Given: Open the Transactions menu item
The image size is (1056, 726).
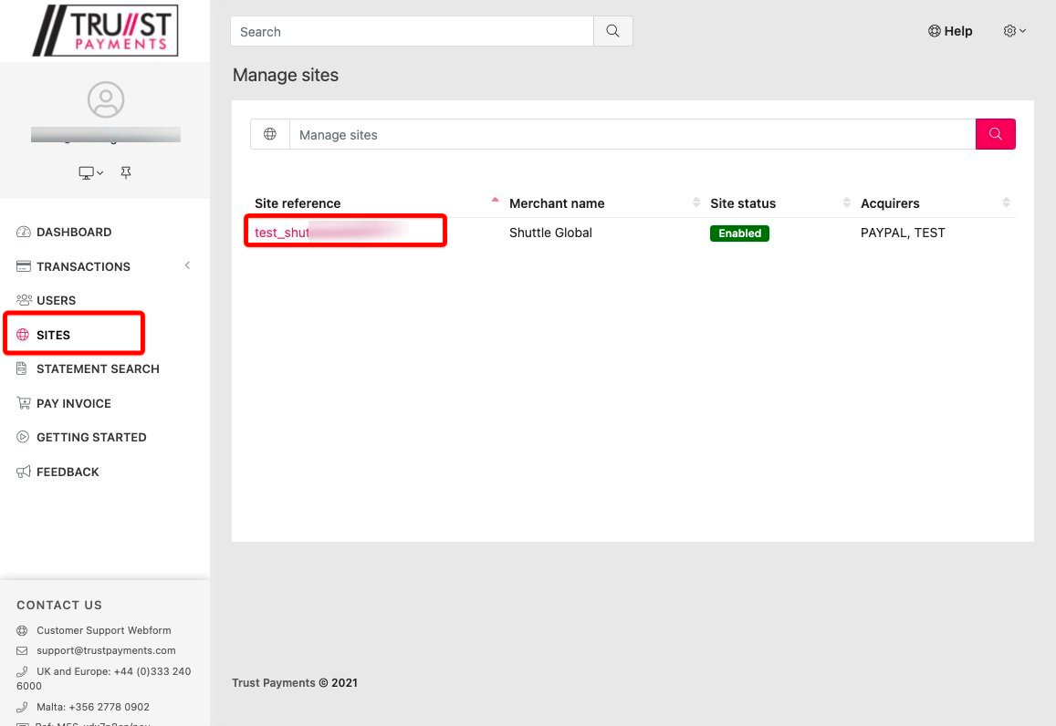Looking at the screenshot, I should point(83,266).
